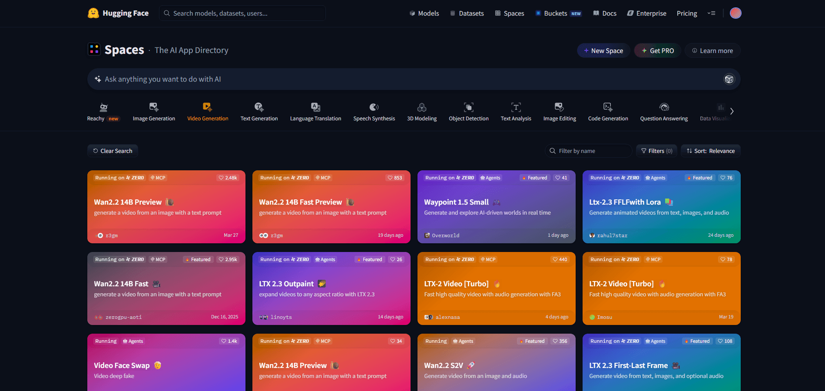
Task: Select the Video Generation category icon
Action: pyautogui.click(x=207, y=107)
